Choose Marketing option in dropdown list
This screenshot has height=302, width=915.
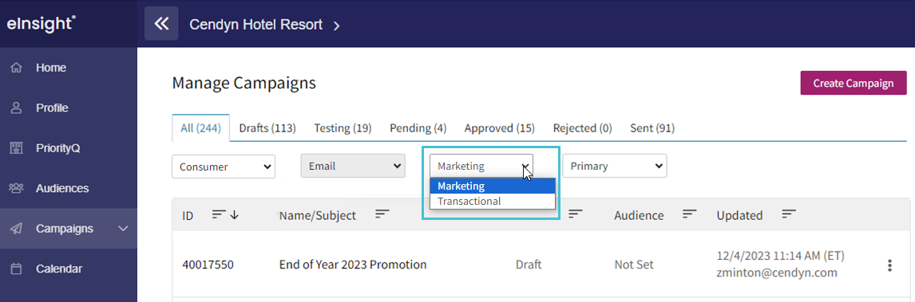tap(493, 186)
